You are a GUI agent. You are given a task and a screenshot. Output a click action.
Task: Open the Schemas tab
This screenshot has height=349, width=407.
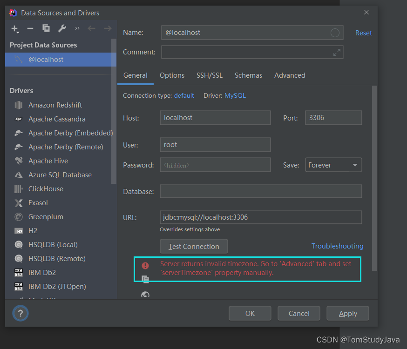click(248, 75)
